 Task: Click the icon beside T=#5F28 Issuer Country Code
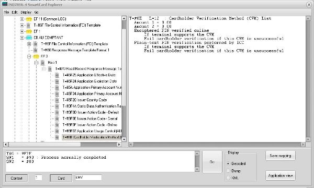point(57,100)
